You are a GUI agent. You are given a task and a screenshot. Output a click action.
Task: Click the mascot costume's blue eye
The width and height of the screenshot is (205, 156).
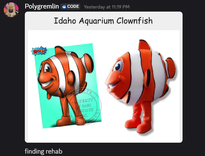tap(118, 66)
